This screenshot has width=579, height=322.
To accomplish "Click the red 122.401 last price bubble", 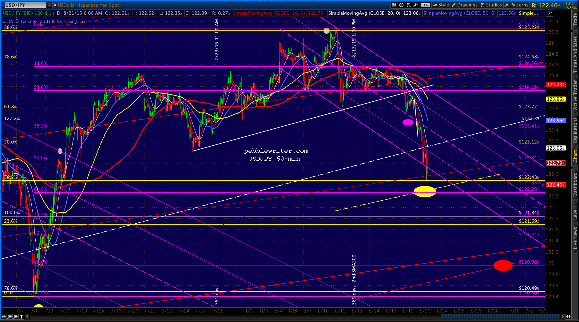I will 556,185.
